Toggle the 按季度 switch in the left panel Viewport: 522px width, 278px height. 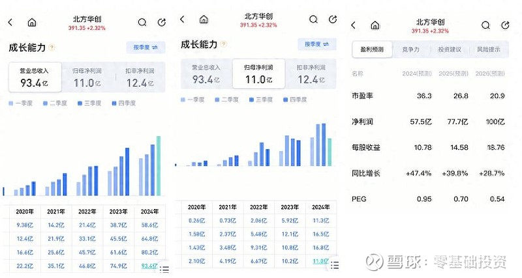[146, 48]
